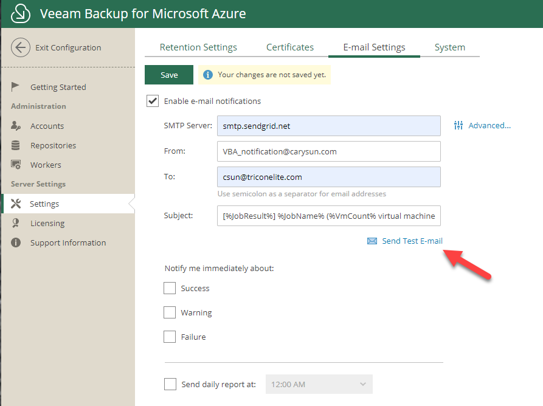The height and width of the screenshot is (406, 543).
Task: Click the Veeam logo icon in the header
Action: tap(21, 13)
